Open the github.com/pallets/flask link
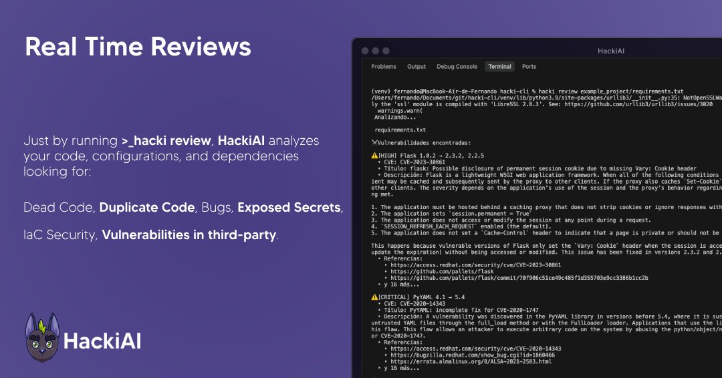The height and width of the screenshot is (378, 722). [x=442, y=271]
